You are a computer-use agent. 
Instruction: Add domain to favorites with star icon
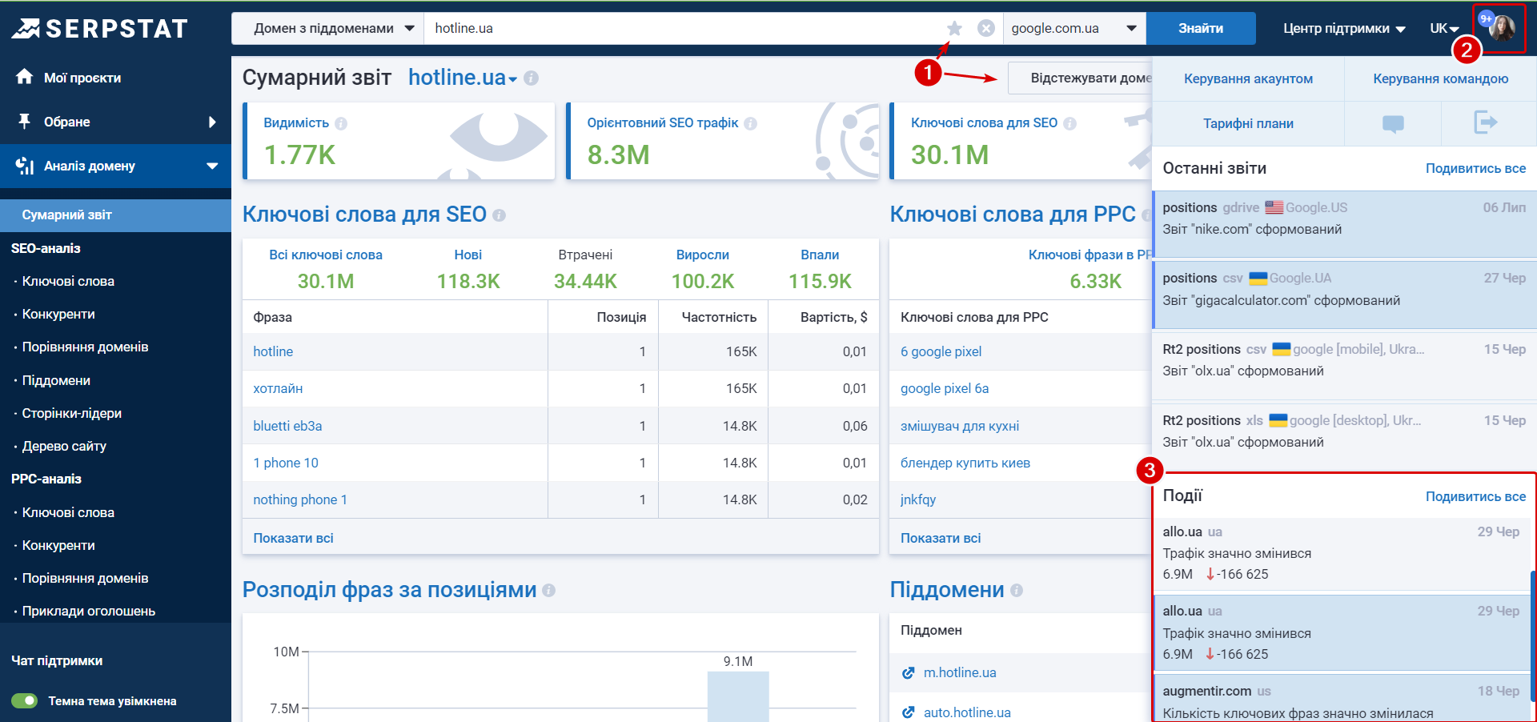(954, 28)
